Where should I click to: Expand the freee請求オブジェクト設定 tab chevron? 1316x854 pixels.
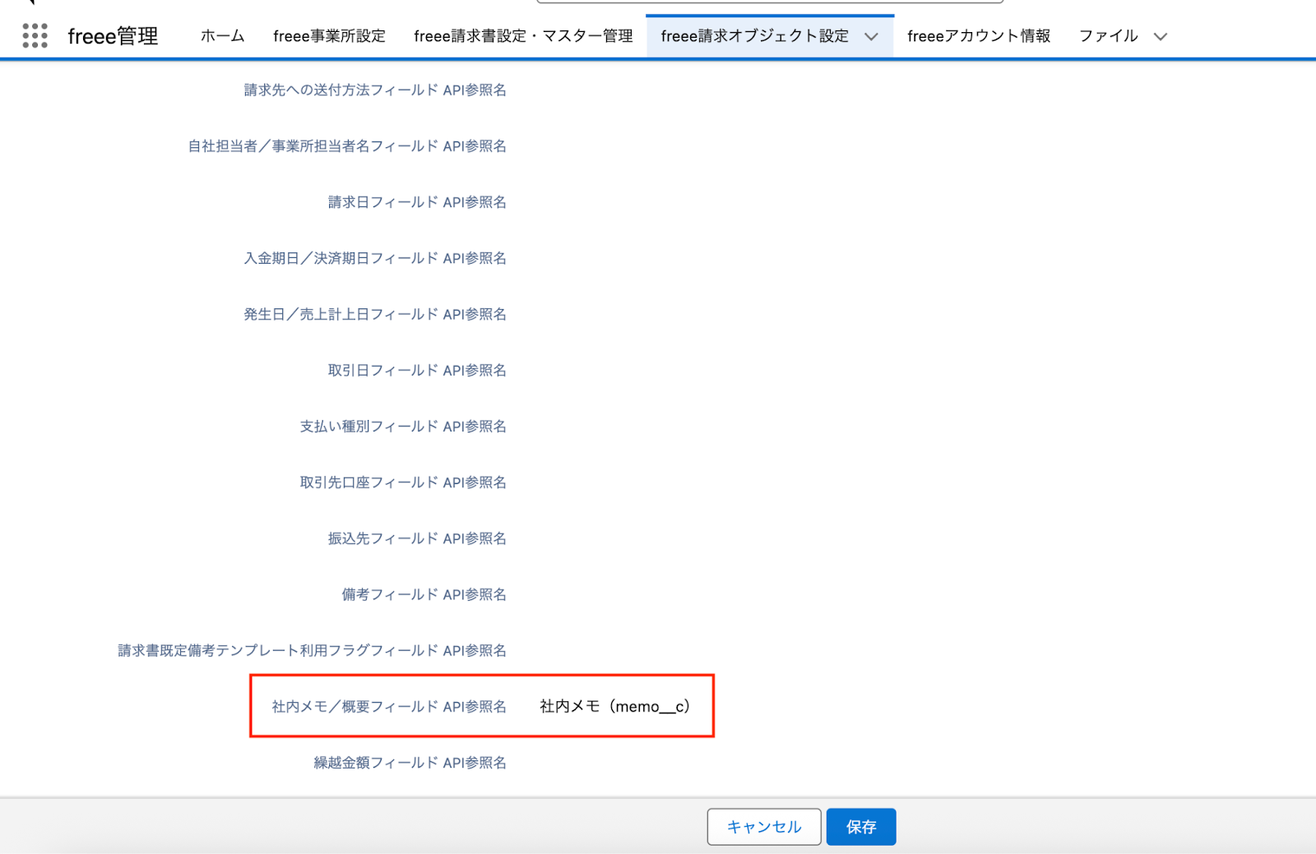(872, 36)
